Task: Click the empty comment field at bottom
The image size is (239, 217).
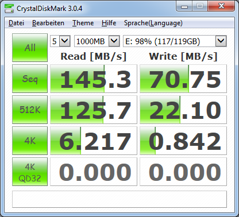Action: click(119, 199)
